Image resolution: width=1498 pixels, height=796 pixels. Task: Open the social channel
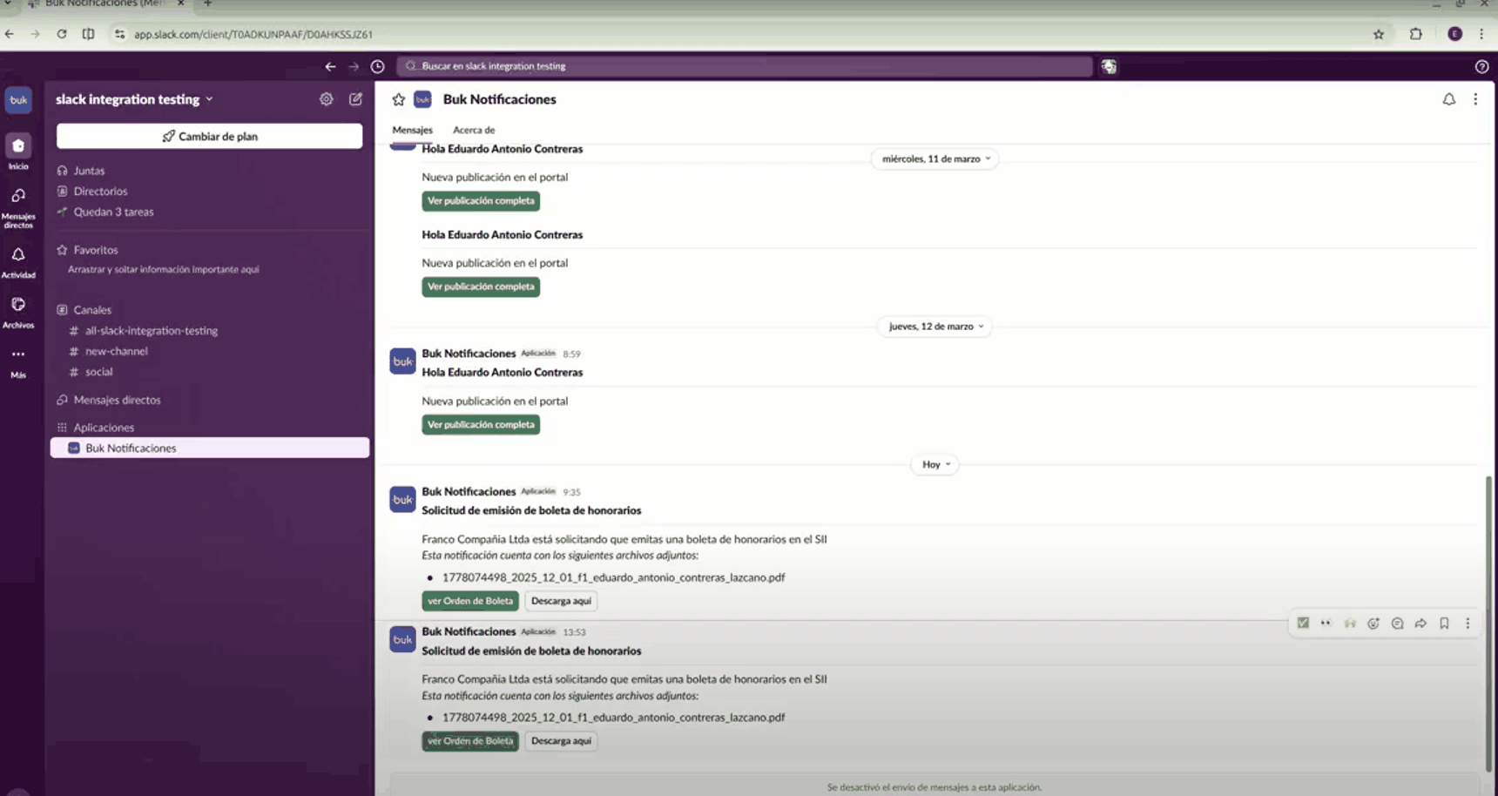[98, 372]
